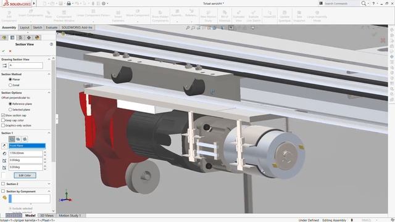Switch to Sketch tab
This screenshot has height=222, width=395.
point(38,27)
